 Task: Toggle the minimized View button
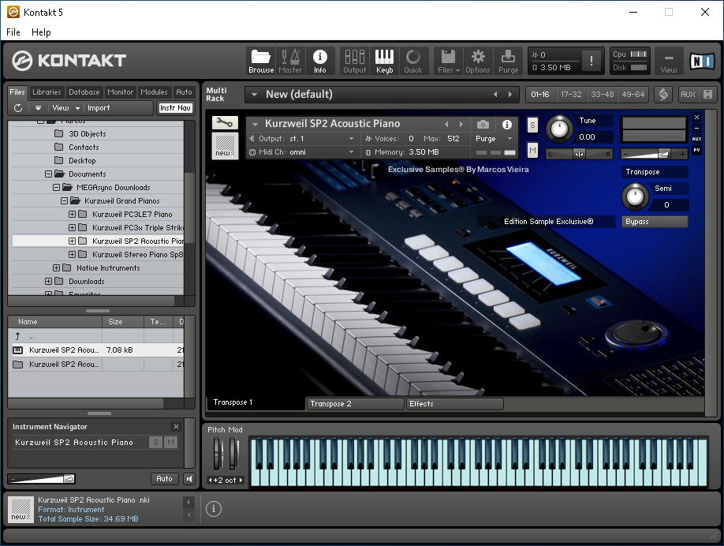[669, 61]
